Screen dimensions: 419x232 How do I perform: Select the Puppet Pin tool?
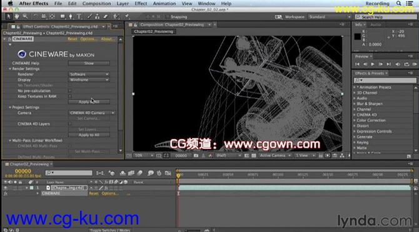[x=127, y=16]
